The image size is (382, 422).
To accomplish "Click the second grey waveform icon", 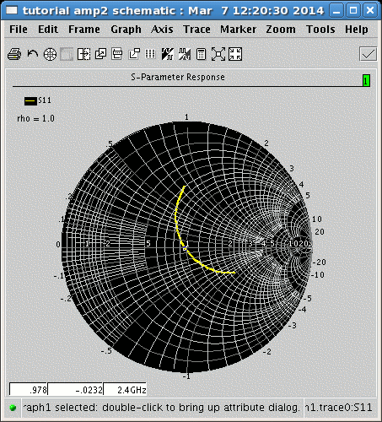I will [x=185, y=54].
